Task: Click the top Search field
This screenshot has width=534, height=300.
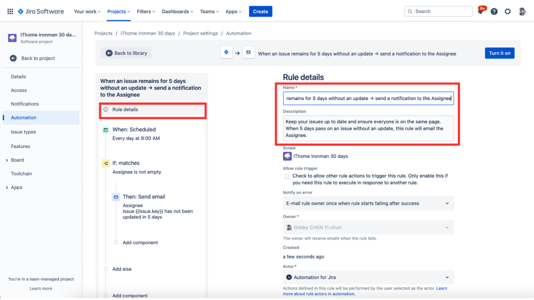Action: click(438, 11)
